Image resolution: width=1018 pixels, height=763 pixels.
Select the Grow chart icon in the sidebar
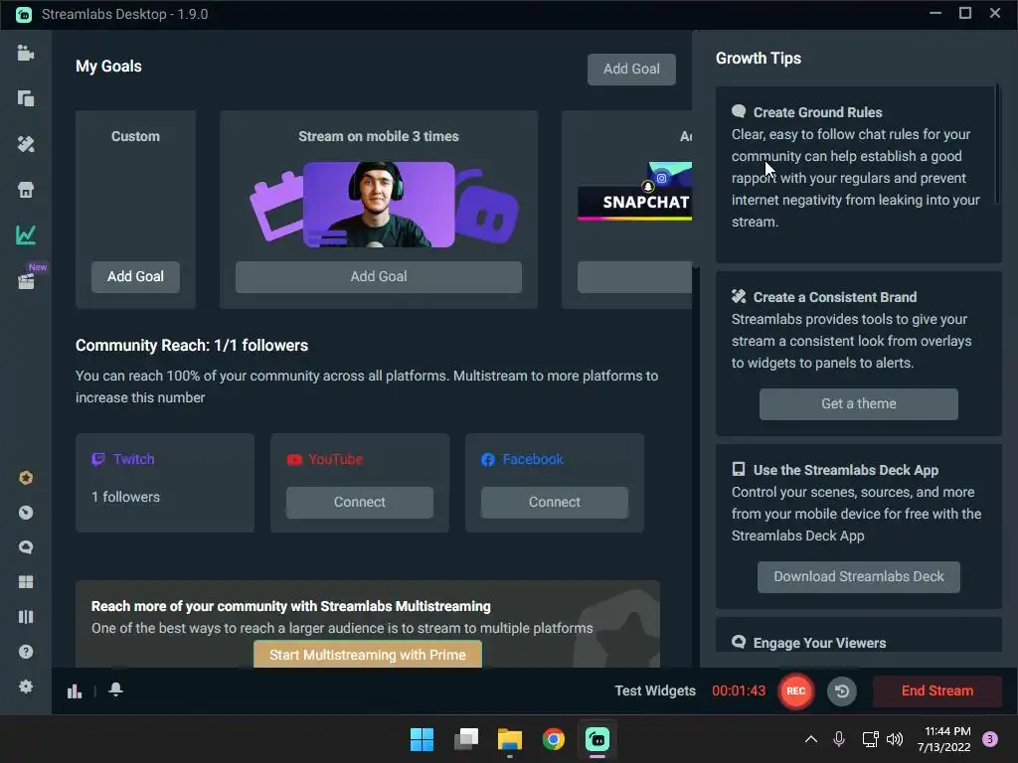pyautogui.click(x=25, y=234)
